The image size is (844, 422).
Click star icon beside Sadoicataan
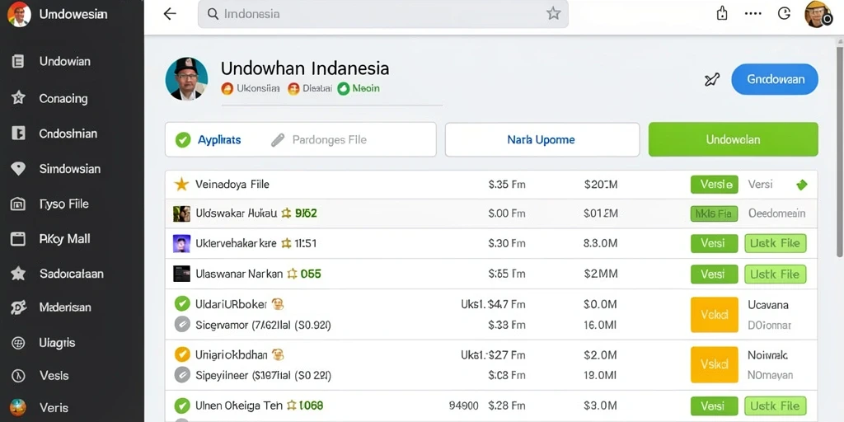pyautogui.click(x=18, y=274)
